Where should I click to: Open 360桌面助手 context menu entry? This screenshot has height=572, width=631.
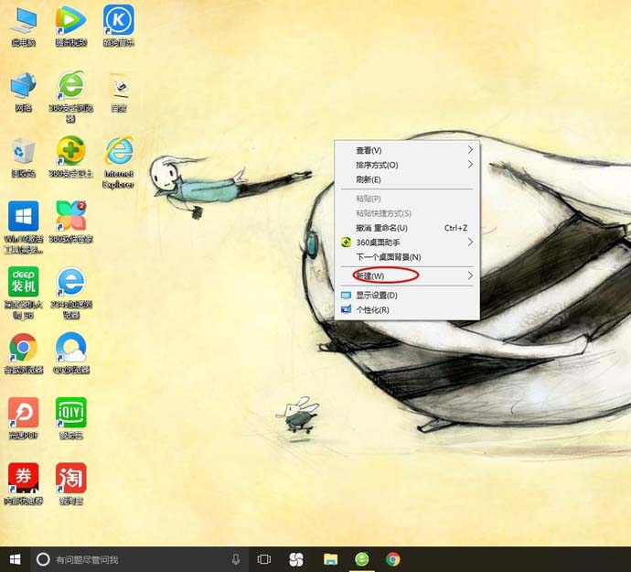pyautogui.click(x=407, y=243)
